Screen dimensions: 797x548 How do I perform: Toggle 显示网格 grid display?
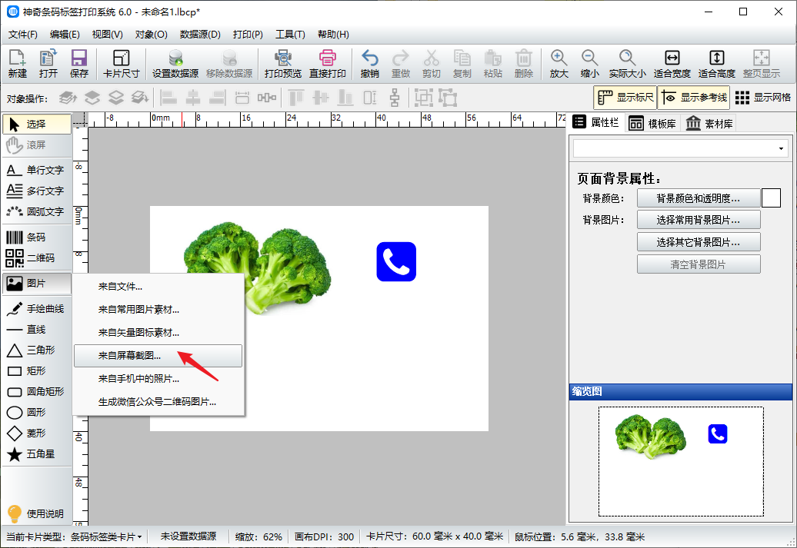763,98
